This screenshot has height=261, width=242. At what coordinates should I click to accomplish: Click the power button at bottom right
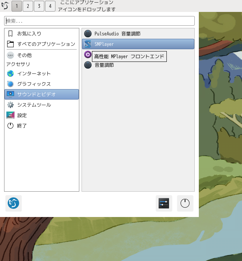tap(185, 203)
